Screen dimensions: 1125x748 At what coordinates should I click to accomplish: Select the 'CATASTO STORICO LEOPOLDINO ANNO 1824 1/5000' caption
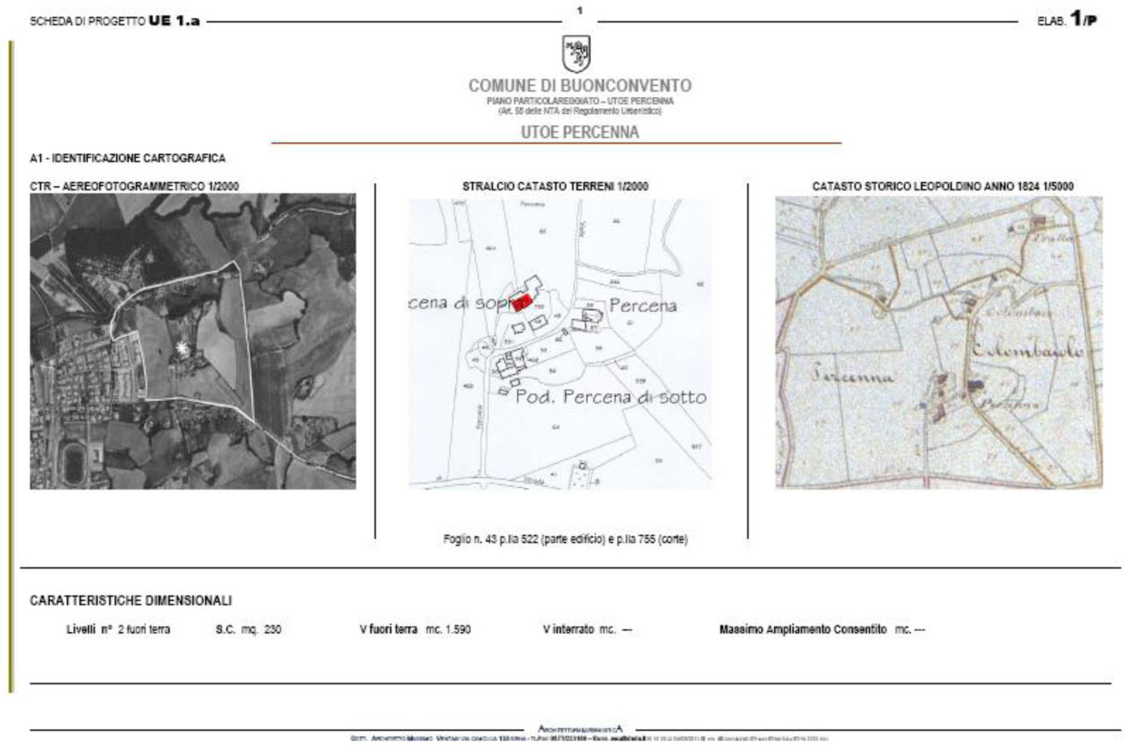[x=944, y=186]
